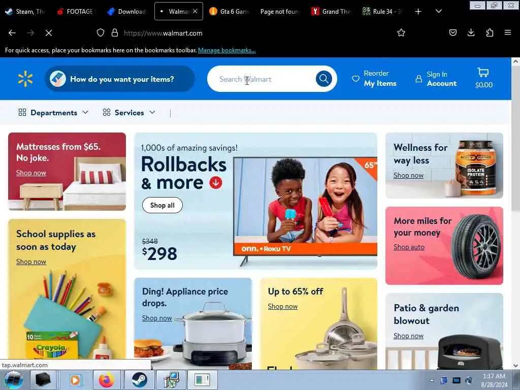
Task: Show hidden tray icons arrow
Action: tap(432, 381)
